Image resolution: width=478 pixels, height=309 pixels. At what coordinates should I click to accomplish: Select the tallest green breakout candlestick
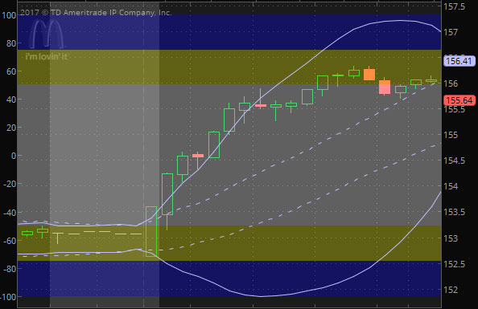(151, 231)
